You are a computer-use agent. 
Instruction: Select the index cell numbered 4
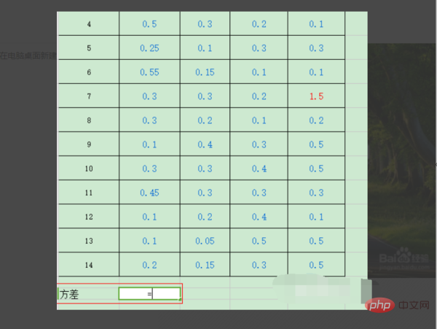[x=89, y=23]
